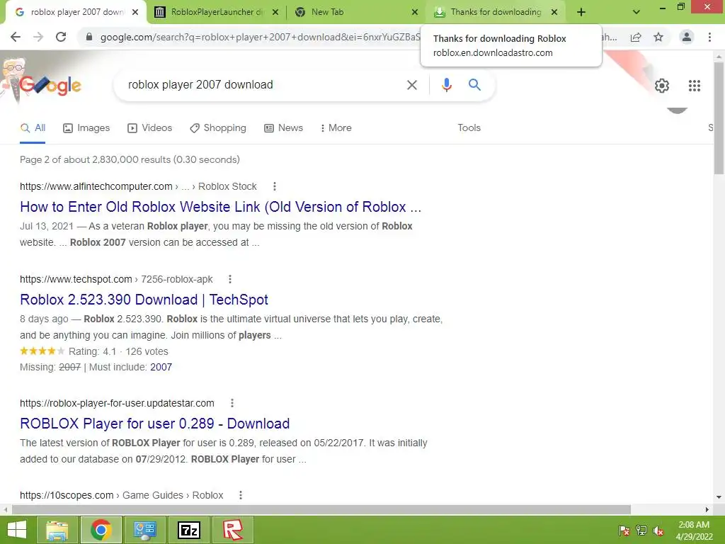This screenshot has height=544, width=725.
Task: Open Google apps grid
Action: coord(695,86)
